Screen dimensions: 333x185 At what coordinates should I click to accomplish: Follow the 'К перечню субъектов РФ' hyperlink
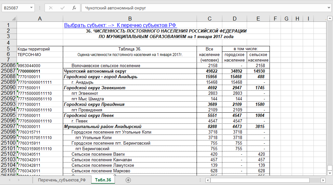coord(146,25)
